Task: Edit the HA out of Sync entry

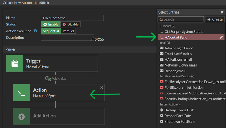Action: point(221,38)
